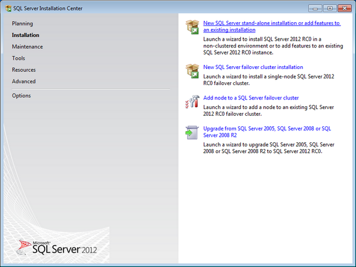Maximize the Installation Center window
The width and height of the screenshot is (356, 267).
click(x=330, y=8)
